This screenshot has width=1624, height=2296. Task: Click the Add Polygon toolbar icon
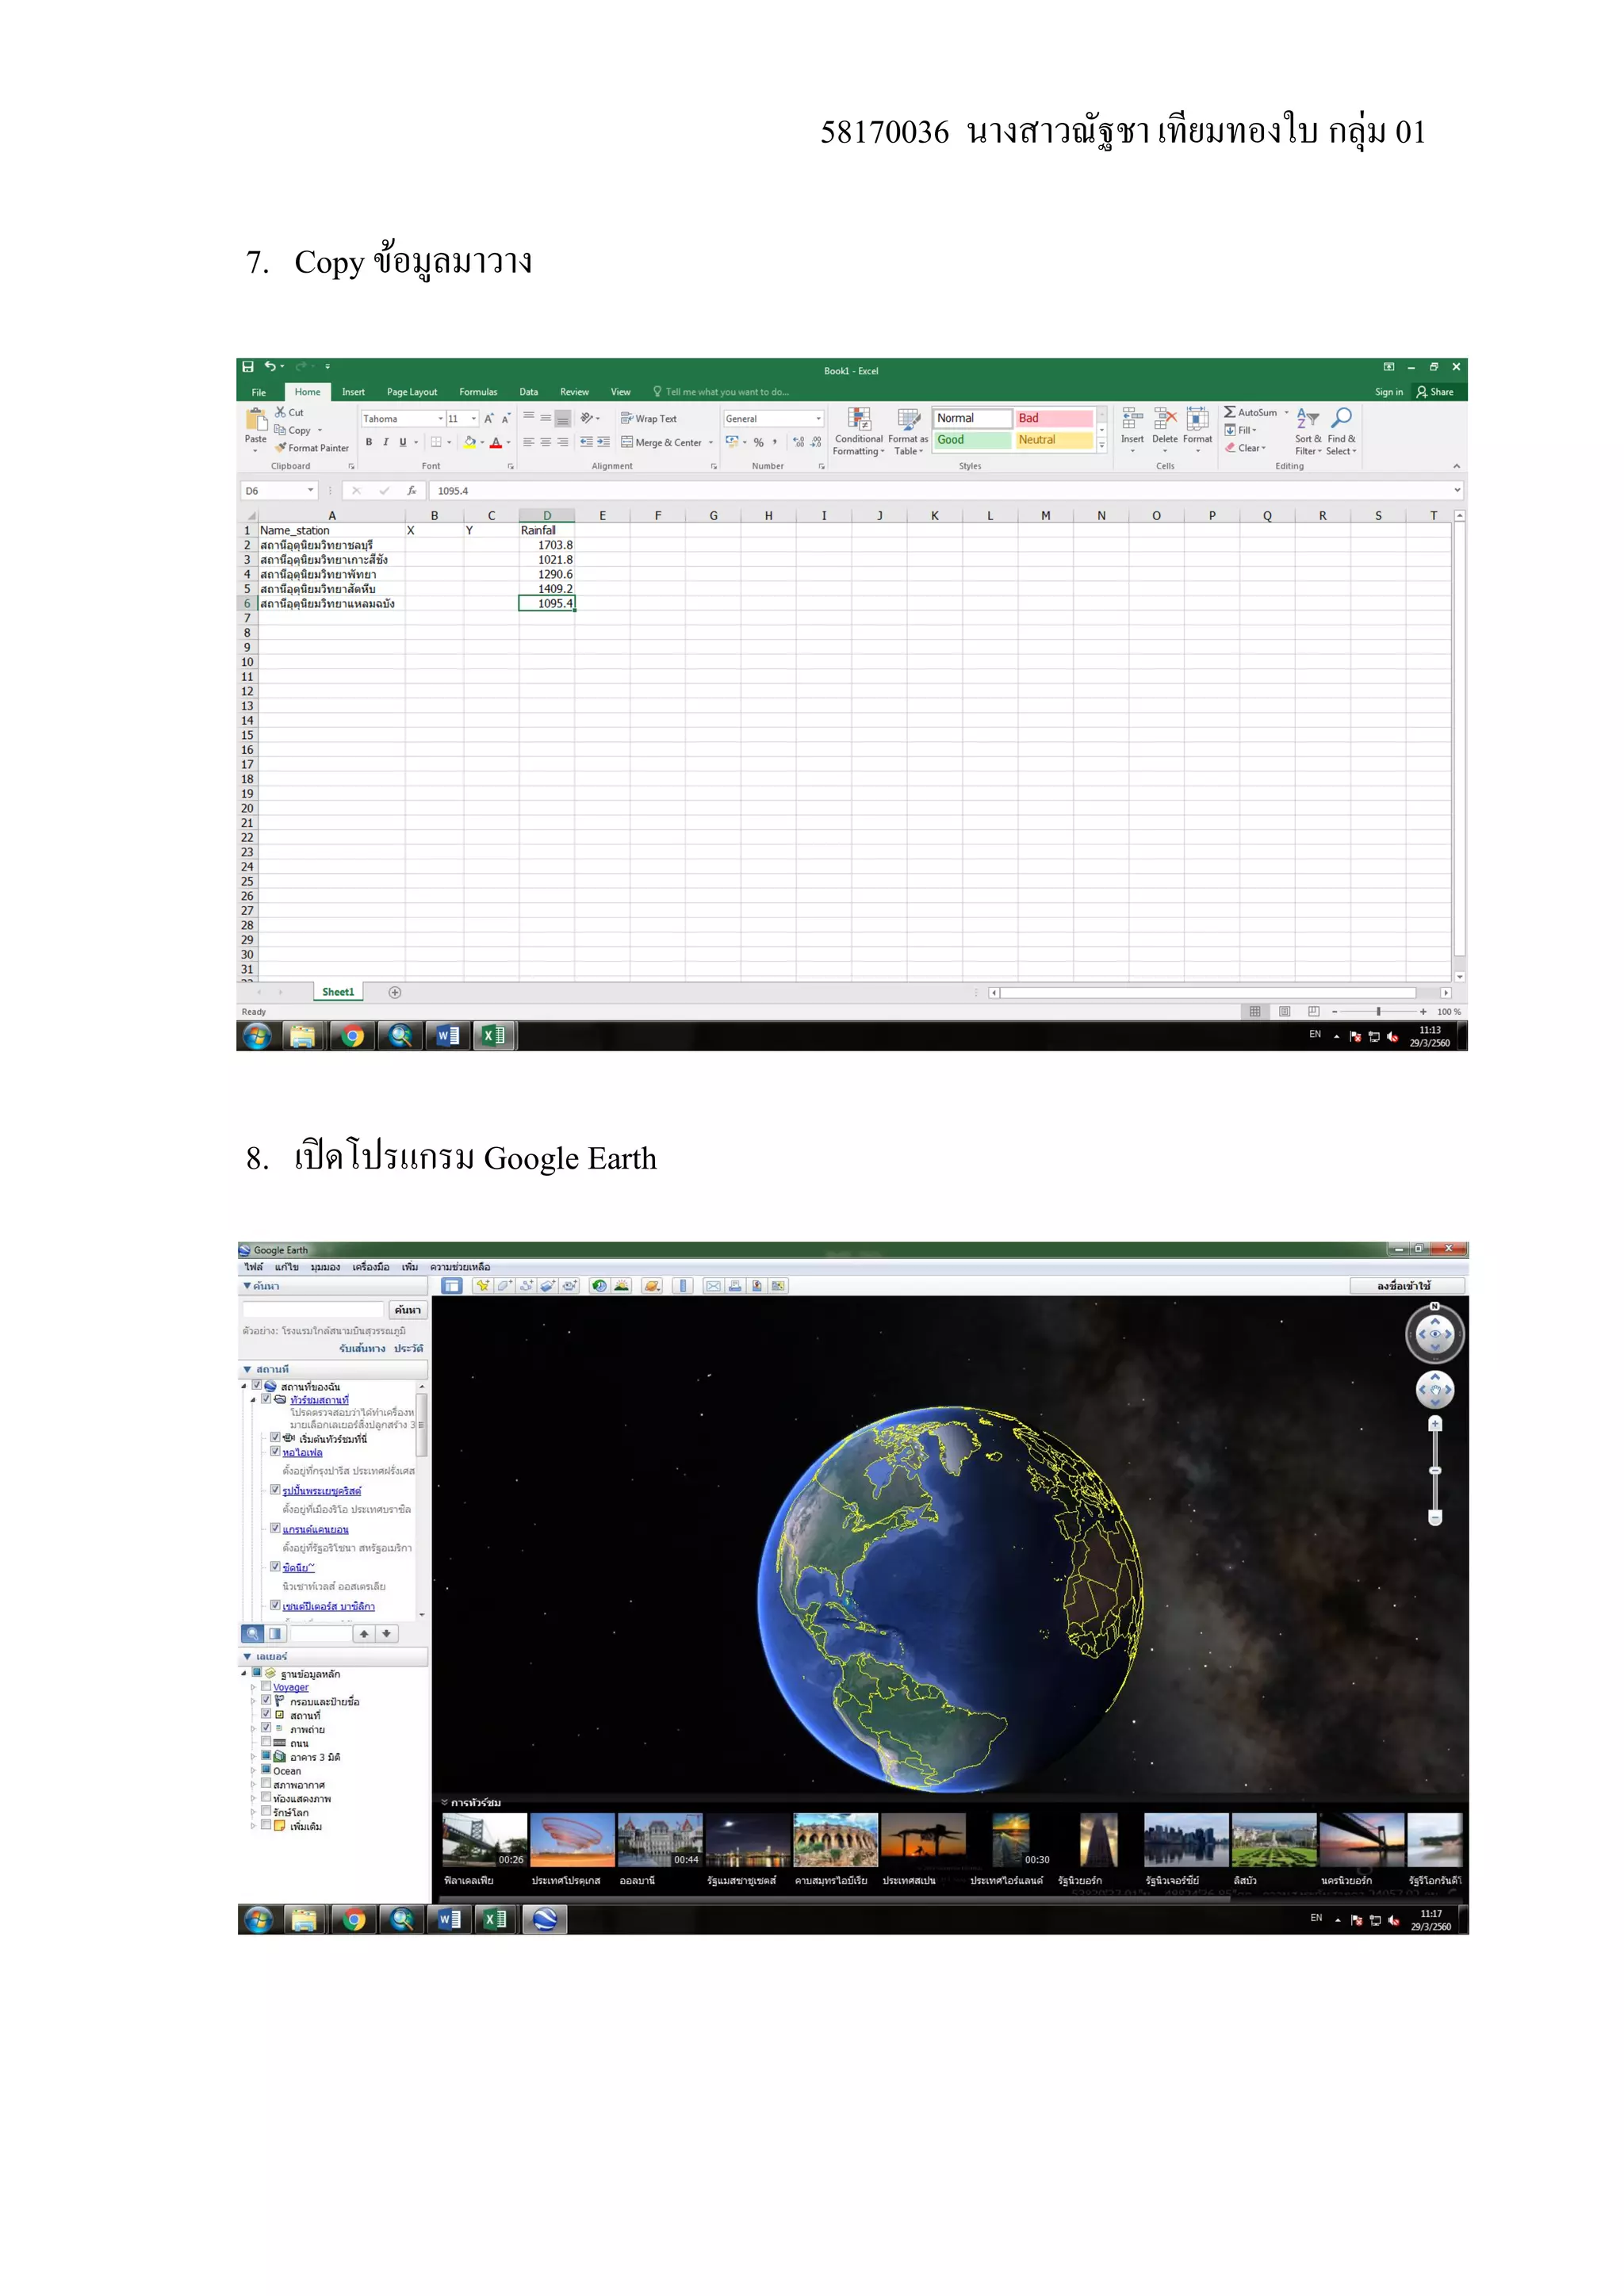tap(504, 1286)
